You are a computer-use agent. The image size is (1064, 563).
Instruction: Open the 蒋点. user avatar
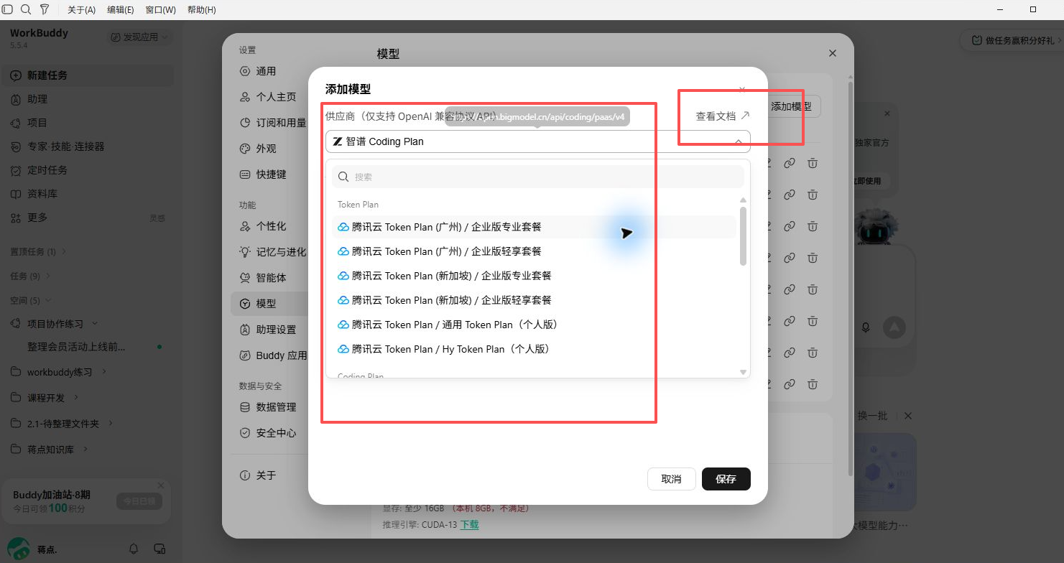[19, 549]
